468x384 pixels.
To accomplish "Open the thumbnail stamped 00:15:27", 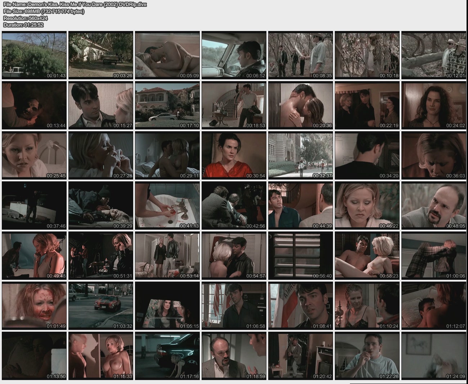I will pos(101,105).
